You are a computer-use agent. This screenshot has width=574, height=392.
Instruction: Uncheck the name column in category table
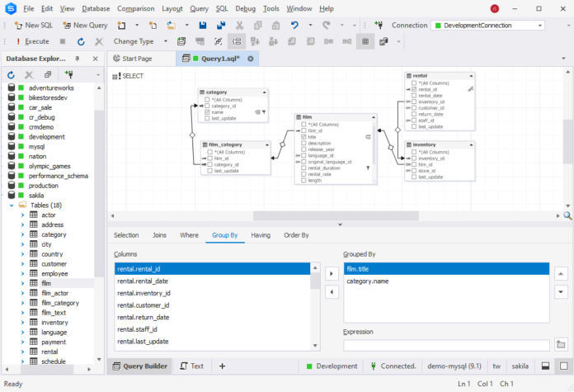(207, 112)
